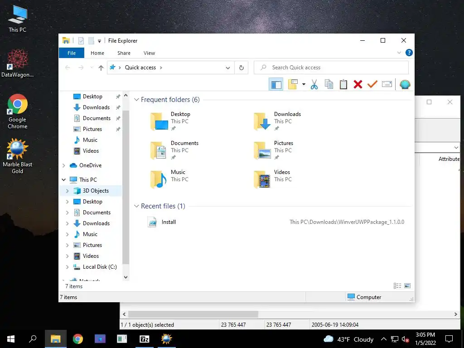Collapse the Frequent folders group

pyautogui.click(x=136, y=100)
